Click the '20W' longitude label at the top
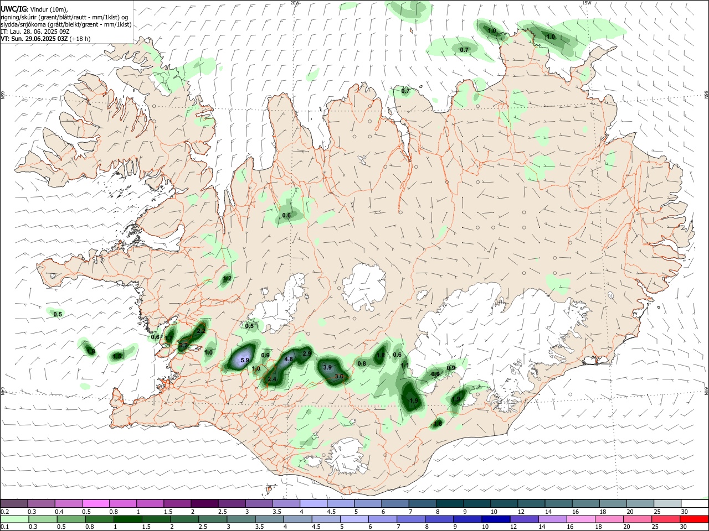Image resolution: width=709 pixels, height=531 pixels. pos(295,3)
